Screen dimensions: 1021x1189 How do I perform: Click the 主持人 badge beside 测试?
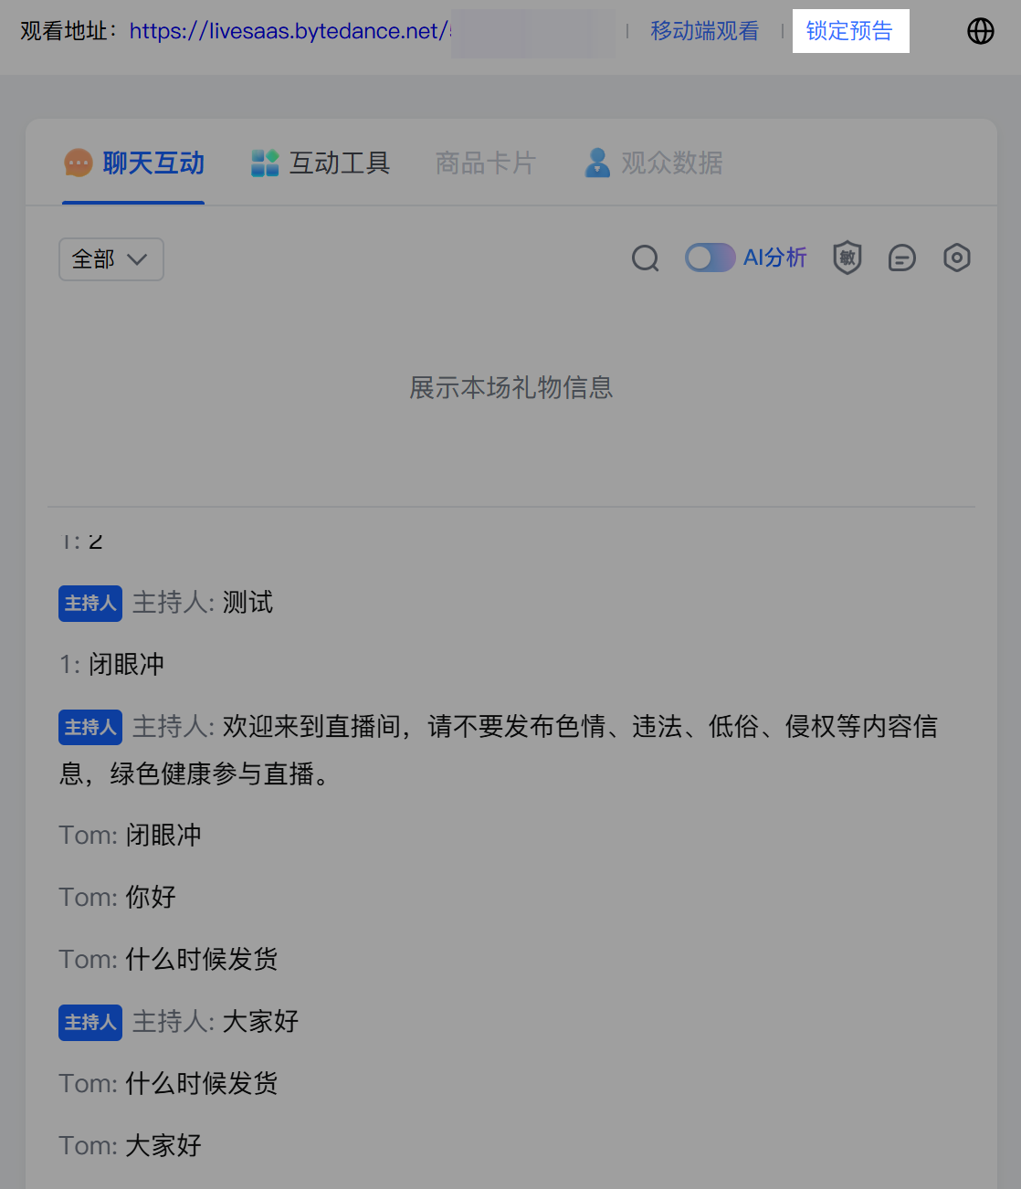[x=90, y=604]
